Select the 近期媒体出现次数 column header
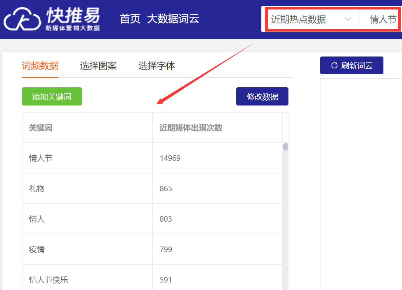The height and width of the screenshot is (290, 402). 218,128
